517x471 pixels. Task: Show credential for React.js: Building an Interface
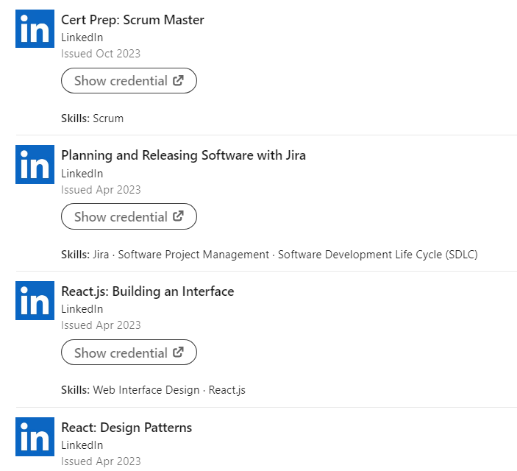pyautogui.click(x=121, y=353)
